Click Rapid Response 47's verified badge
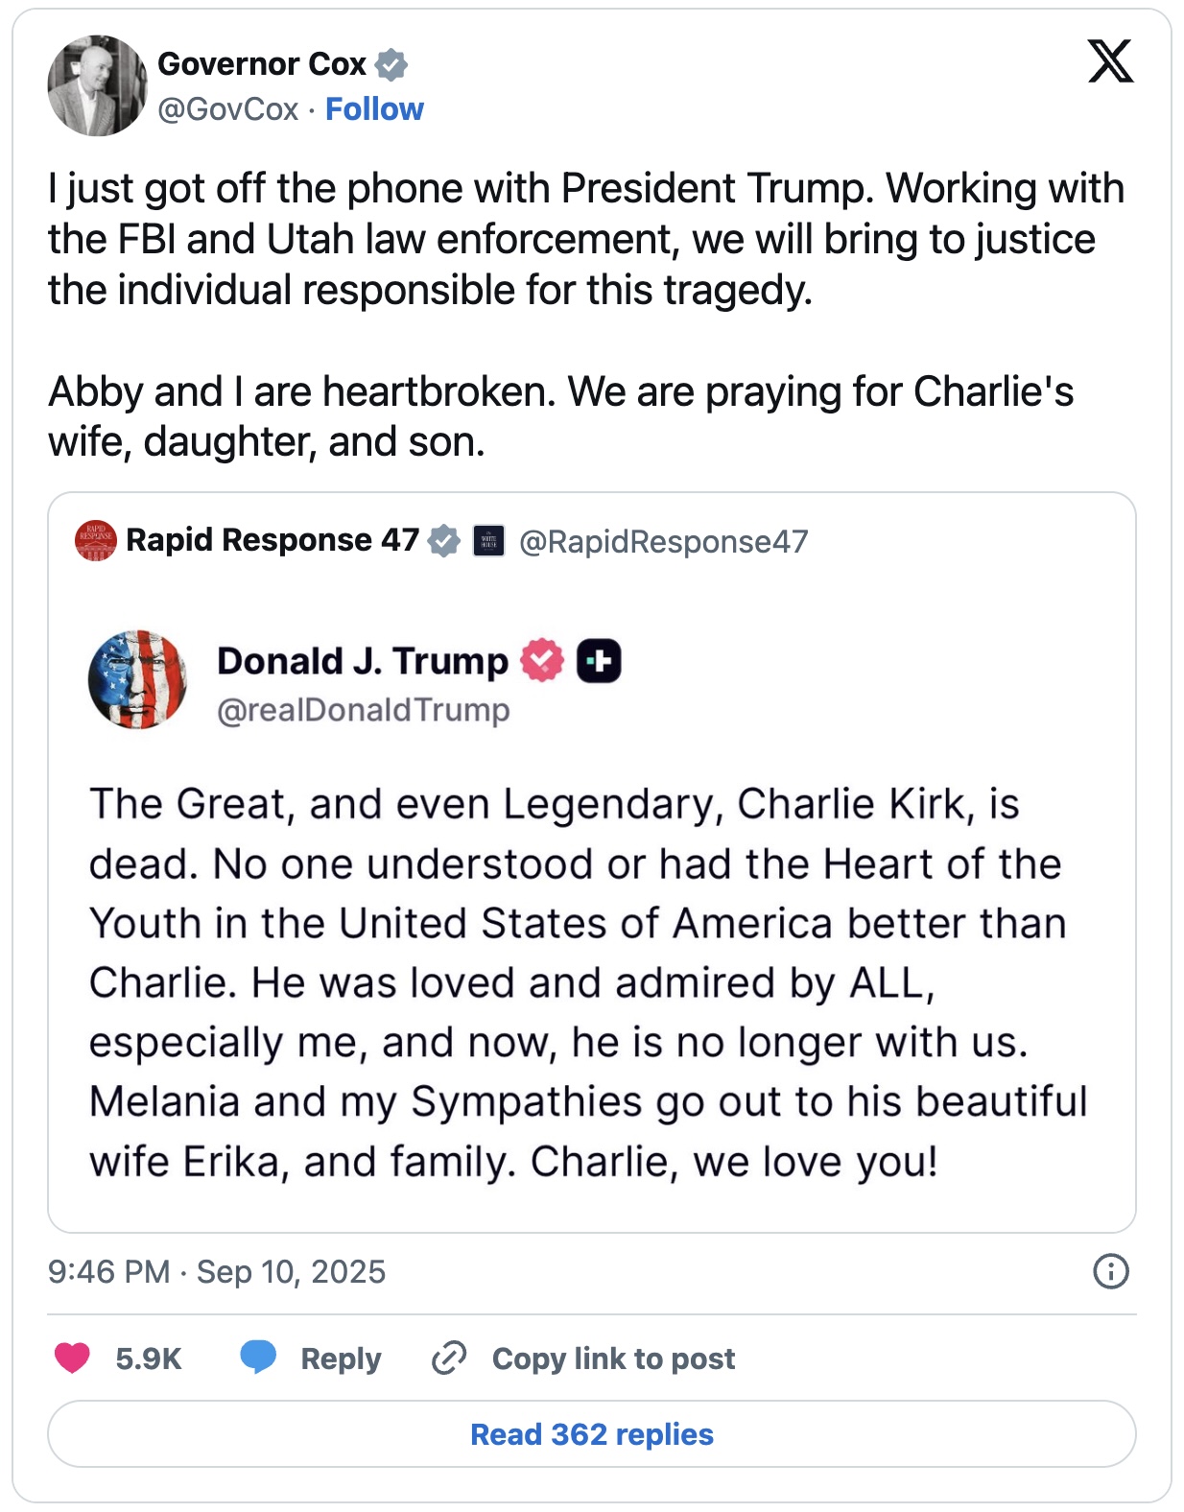 [443, 540]
